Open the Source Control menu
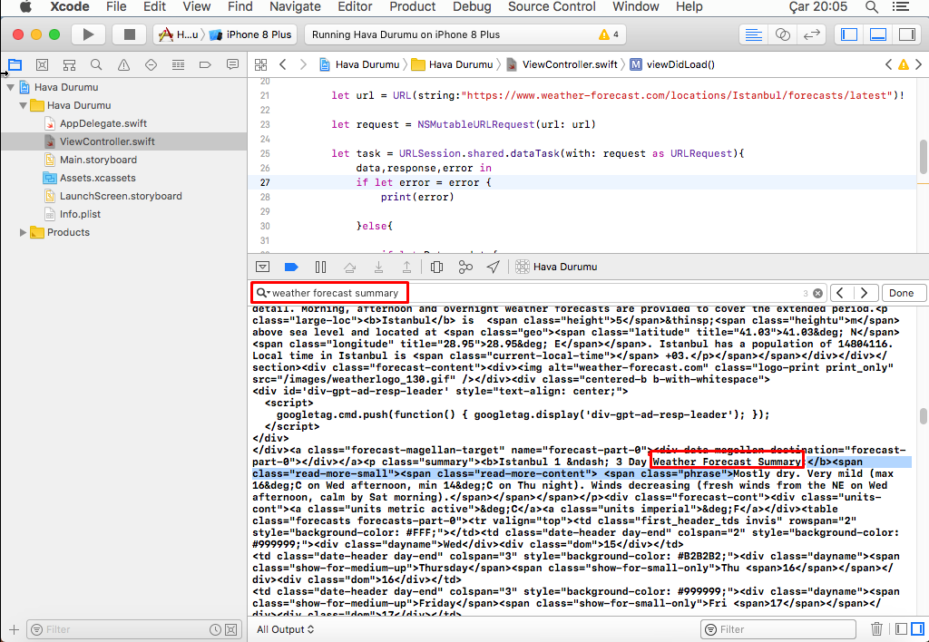 coord(551,6)
